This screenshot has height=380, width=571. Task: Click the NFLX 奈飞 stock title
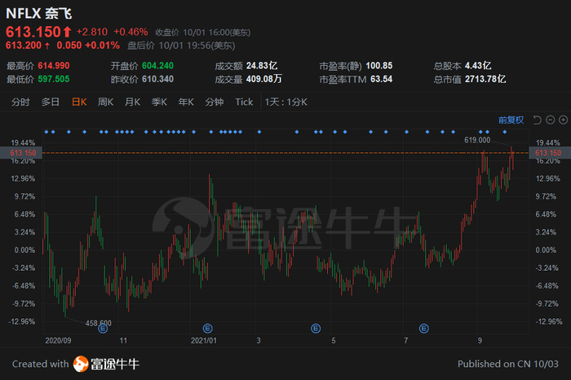pos(39,14)
